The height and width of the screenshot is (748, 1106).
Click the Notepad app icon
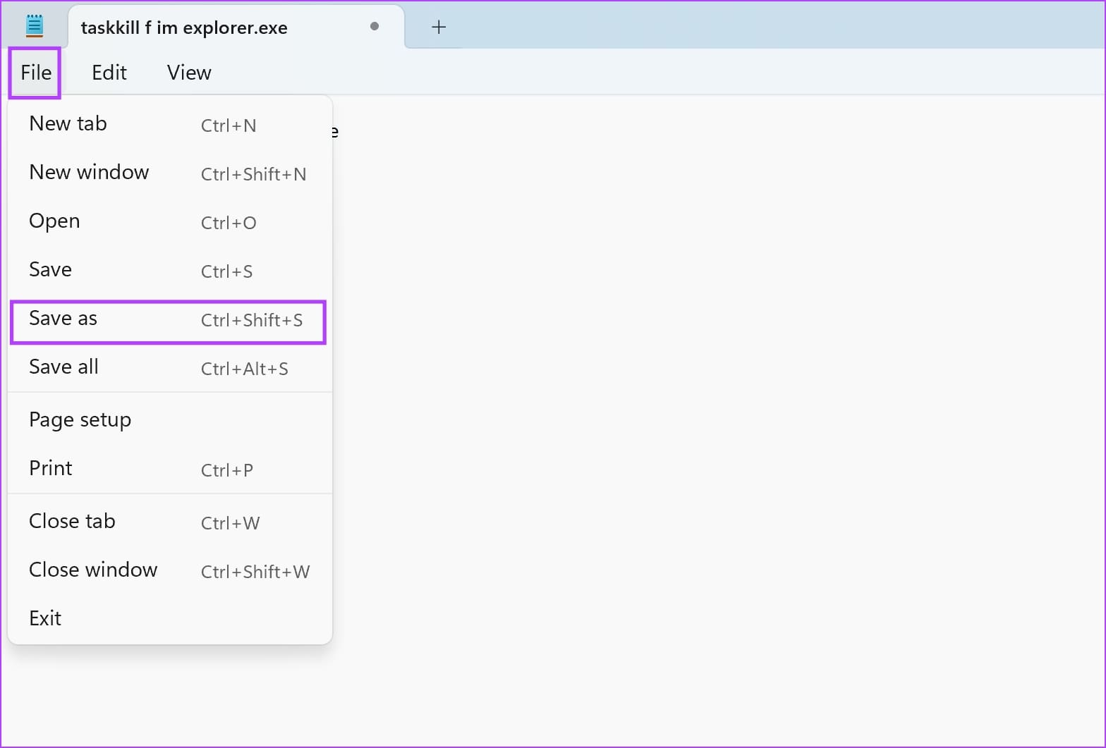[34, 27]
